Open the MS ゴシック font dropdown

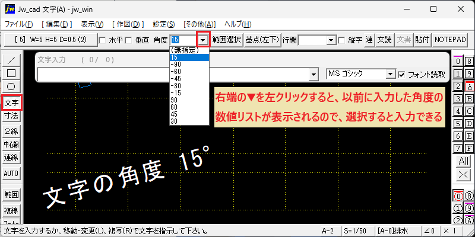coord(391,75)
